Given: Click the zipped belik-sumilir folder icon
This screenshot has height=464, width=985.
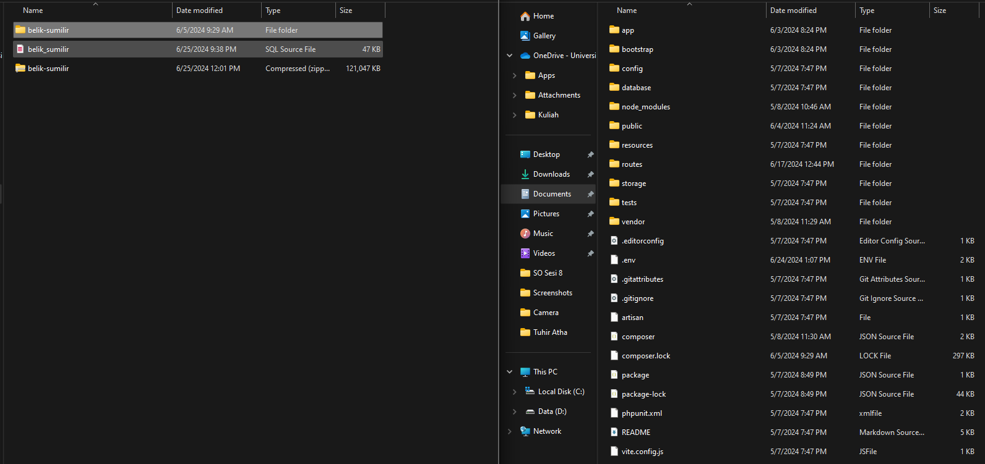Looking at the screenshot, I should pos(20,69).
